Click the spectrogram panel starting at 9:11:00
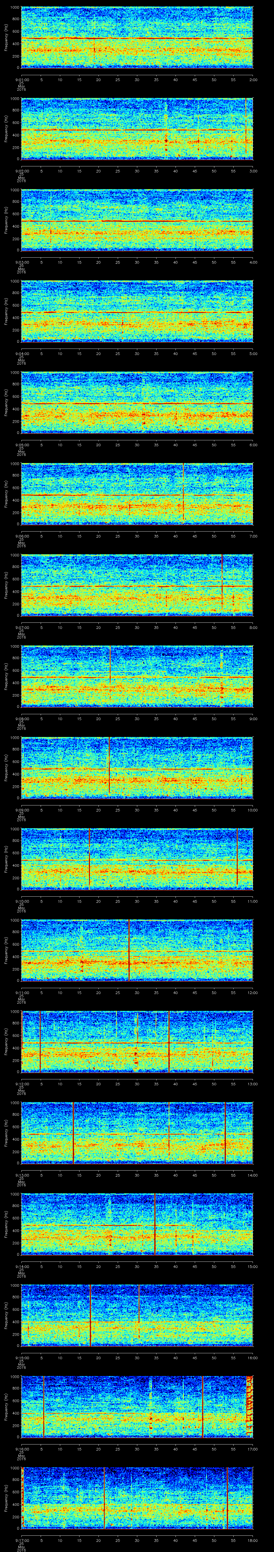This screenshot has height=1552, width=274. point(137,950)
